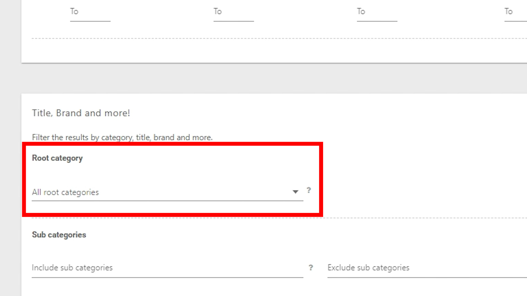Click the second To input field

[234, 12]
